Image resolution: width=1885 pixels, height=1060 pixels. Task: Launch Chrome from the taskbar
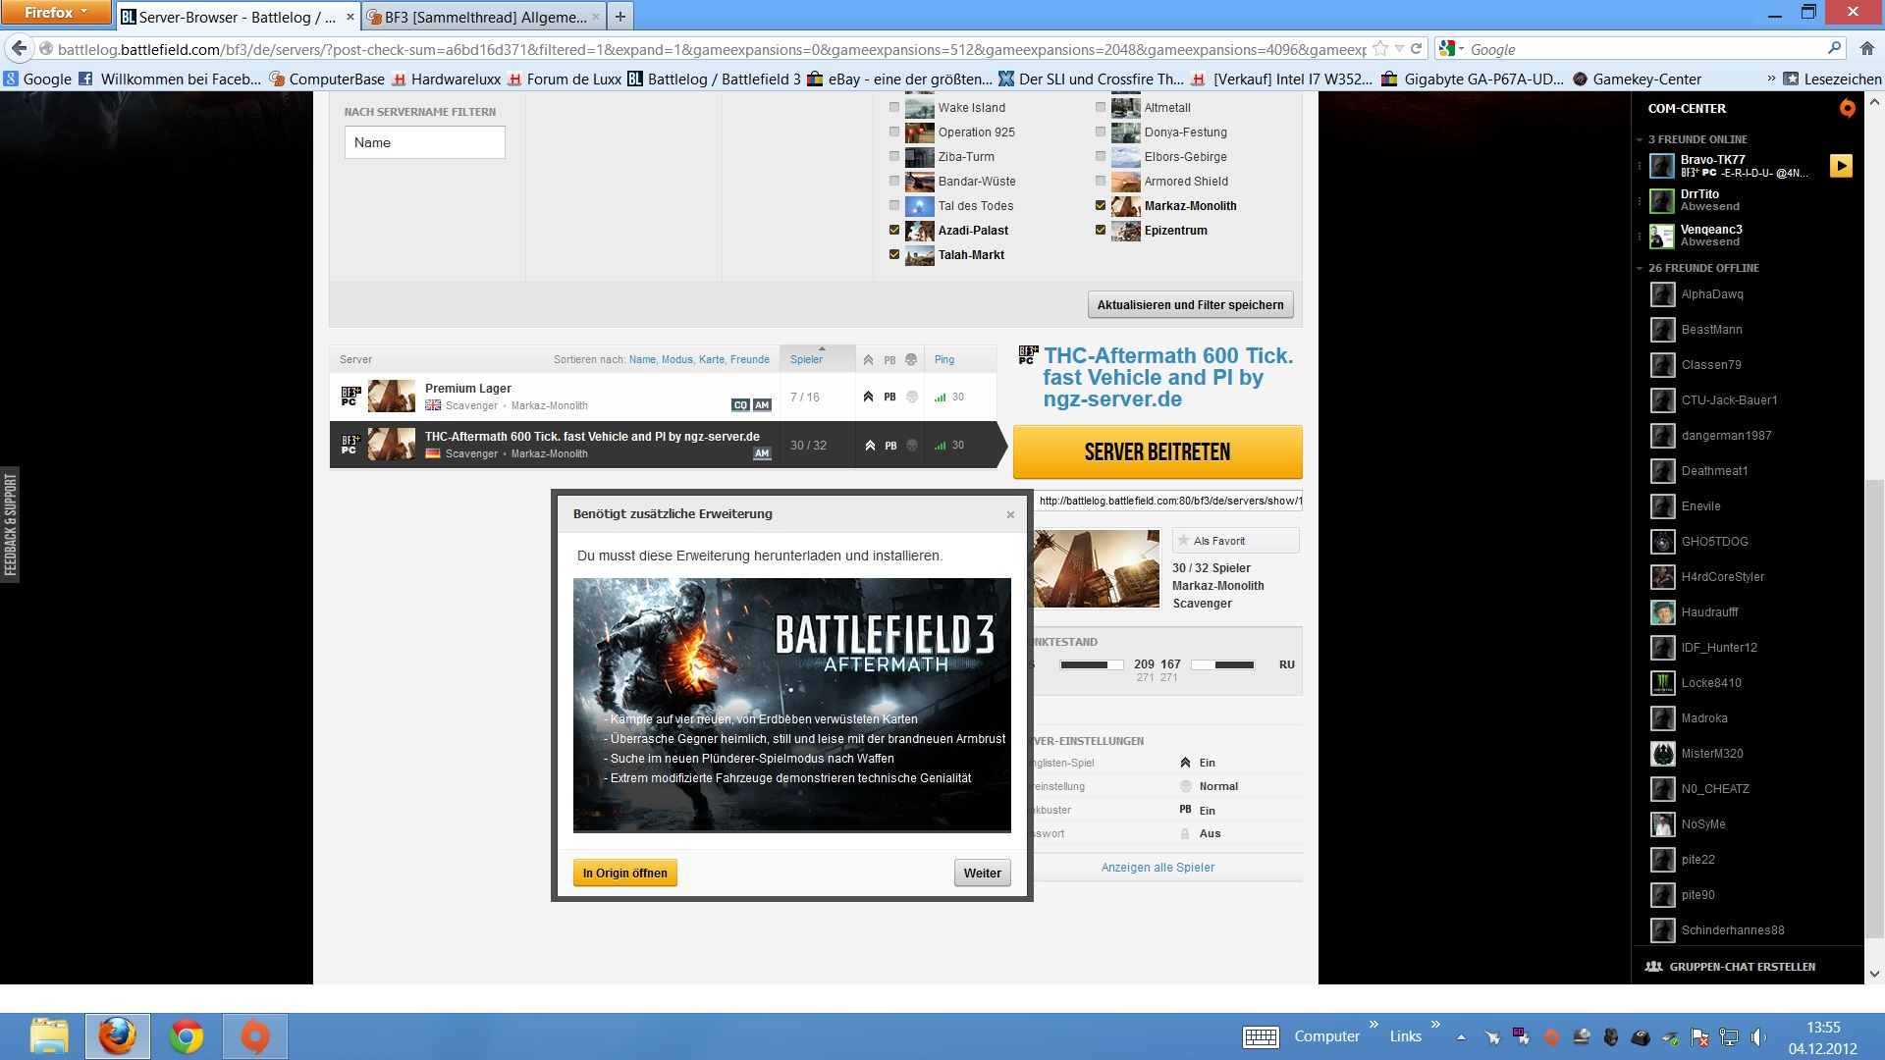[187, 1036]
